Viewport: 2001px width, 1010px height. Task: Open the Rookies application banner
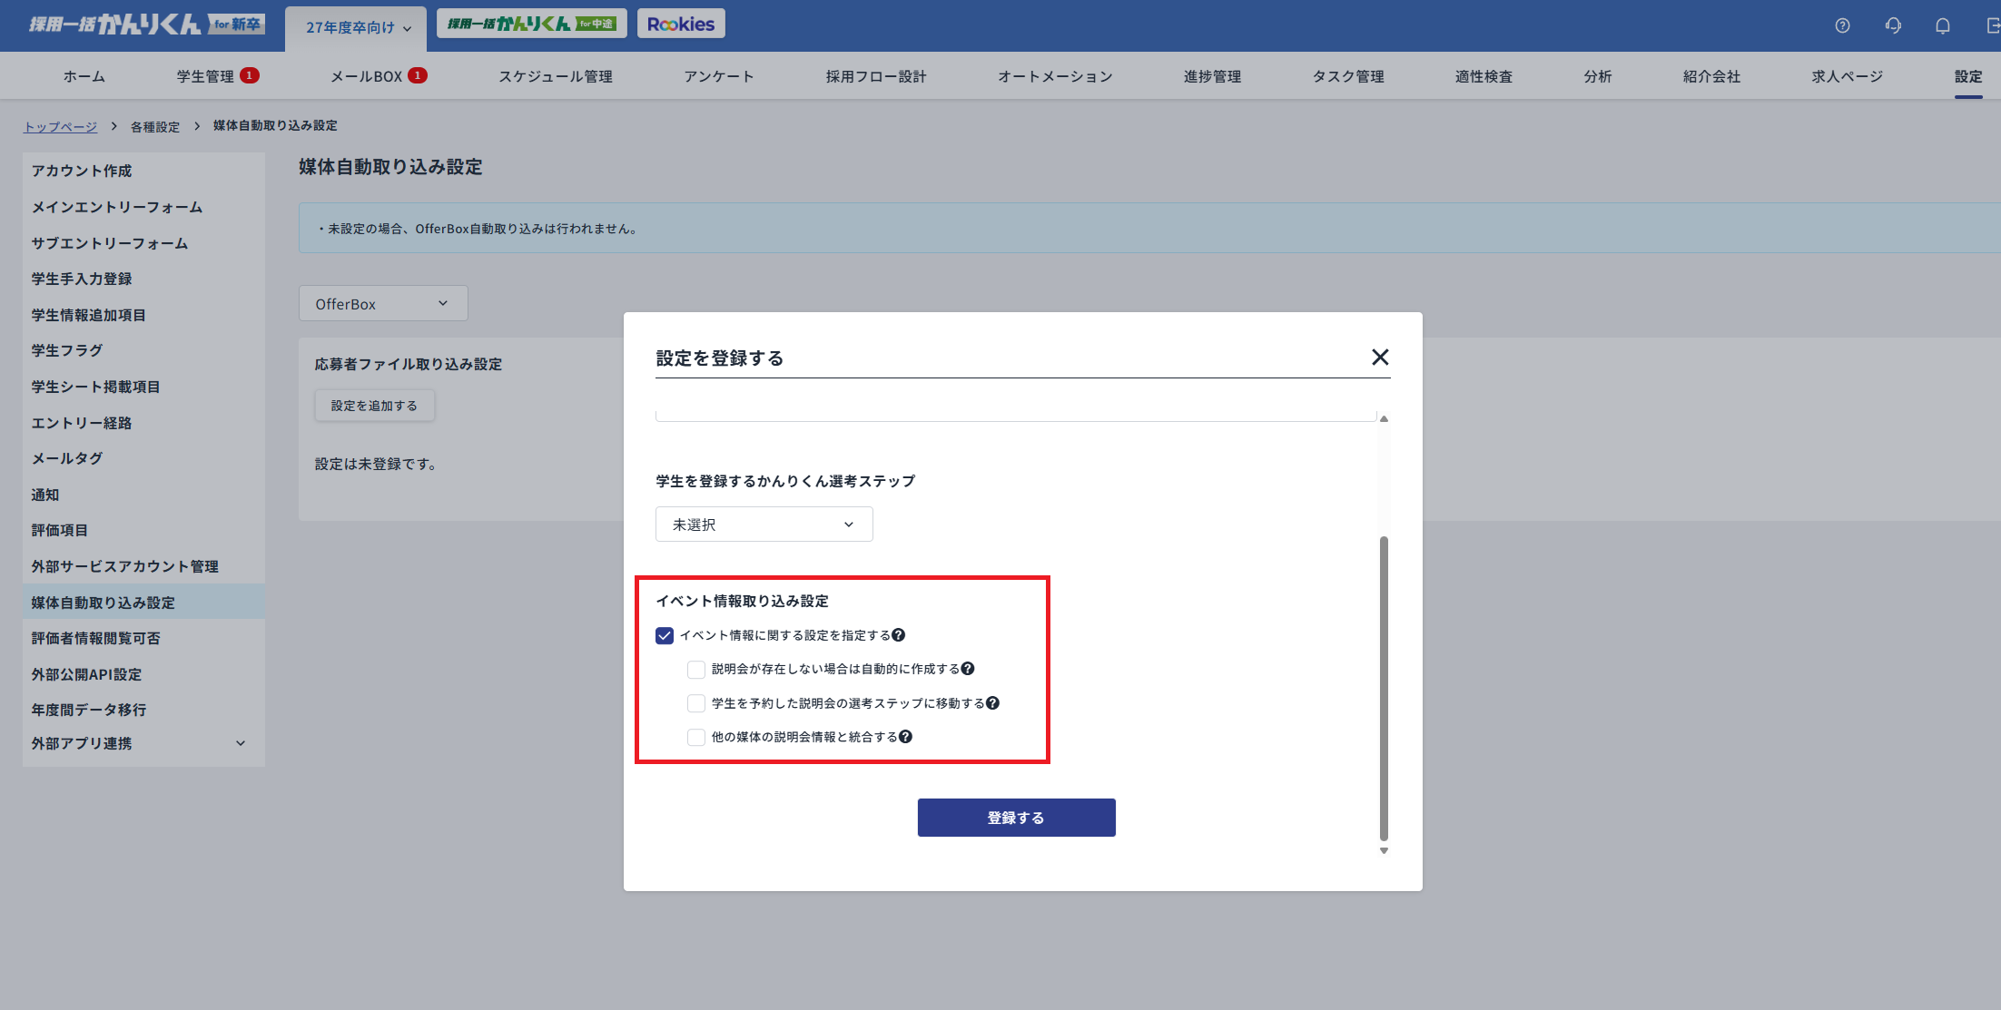coord(680,23)
